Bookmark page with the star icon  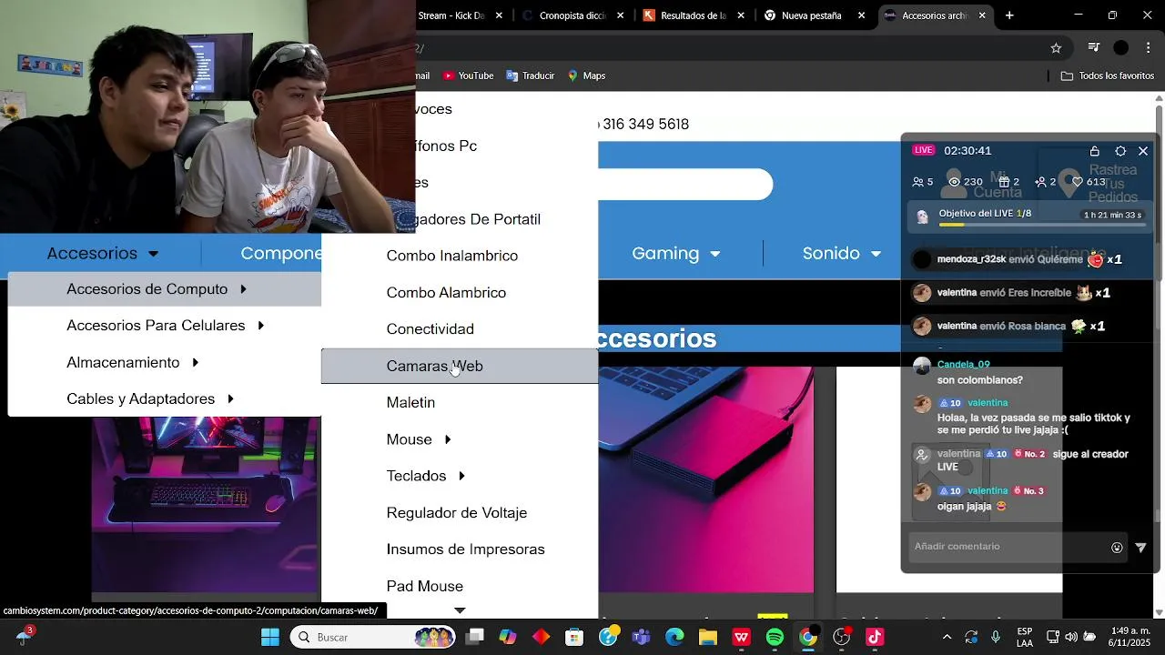(x=1056, y=48)
